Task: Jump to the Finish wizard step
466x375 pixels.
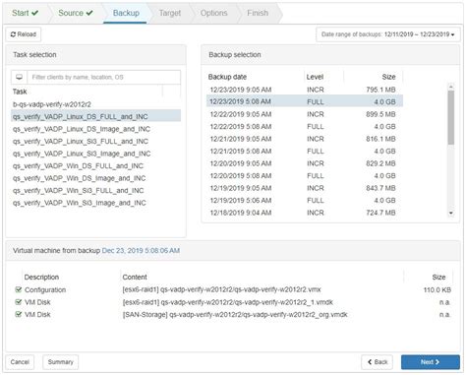Action: point(258,13)
